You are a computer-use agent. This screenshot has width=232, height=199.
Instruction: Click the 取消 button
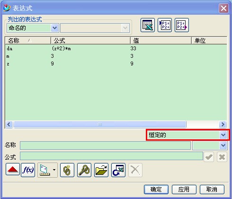pos(212,190)
